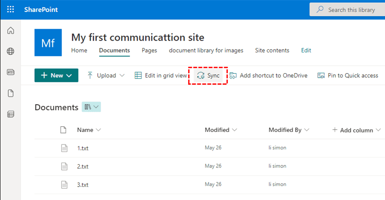Go to the Pages navigation tab
This screenshot has height=200, width=385.
(x=149, y=50)
